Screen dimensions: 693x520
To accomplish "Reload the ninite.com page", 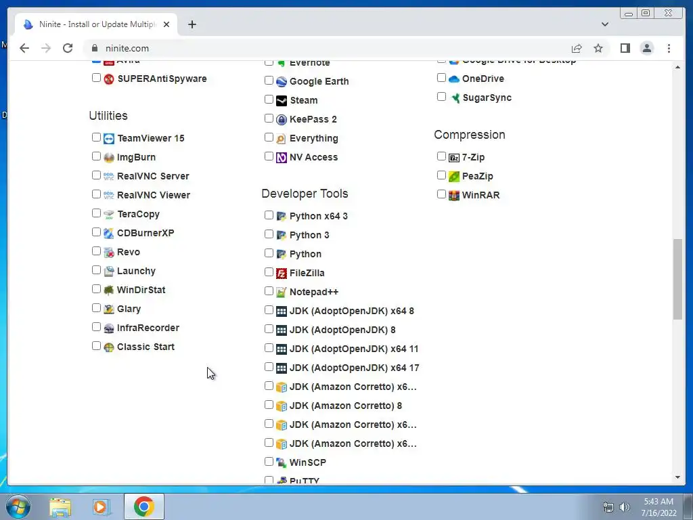I will 68,48.
